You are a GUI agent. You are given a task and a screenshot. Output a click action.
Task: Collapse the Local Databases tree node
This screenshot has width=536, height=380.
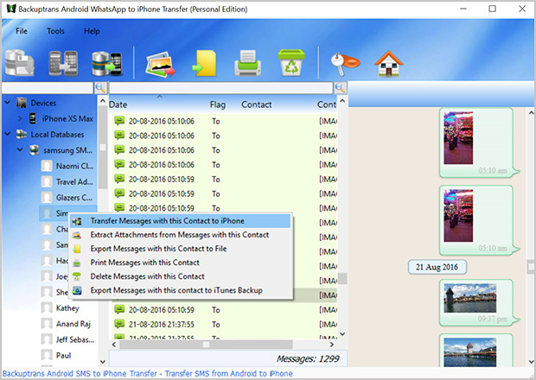pyautogui.click(x=8, y=135)
